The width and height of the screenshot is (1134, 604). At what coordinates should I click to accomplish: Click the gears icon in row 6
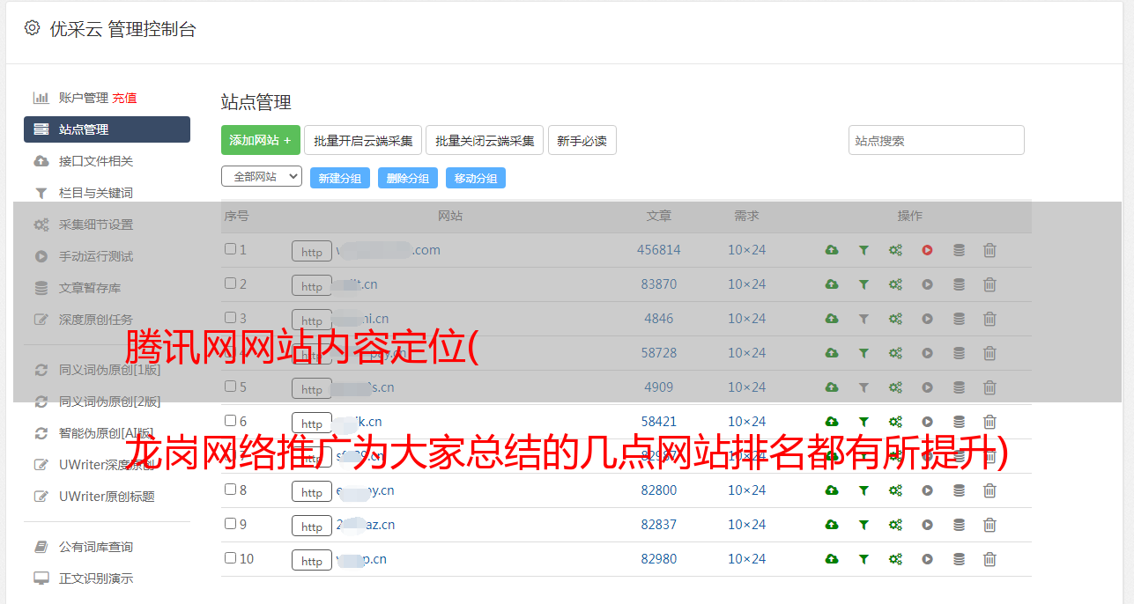895,422
